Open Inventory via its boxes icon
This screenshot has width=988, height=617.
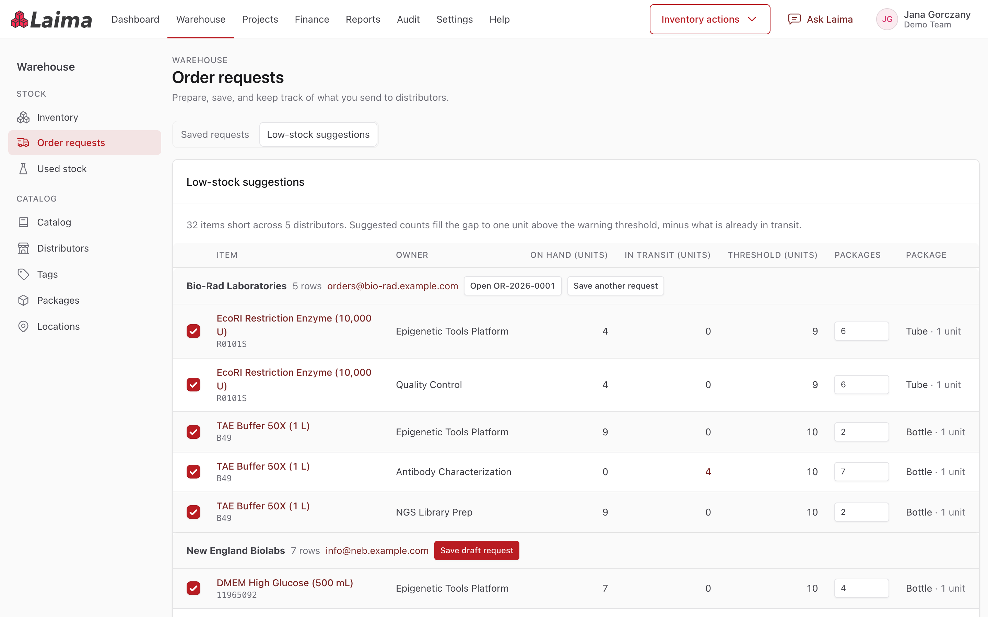pyautogui.click(x=23, y=118)
